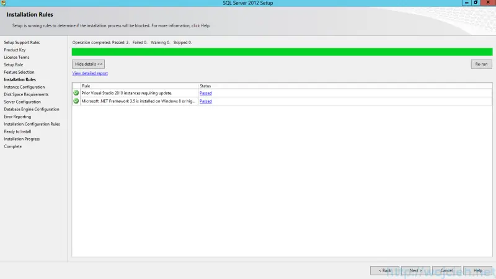Open Passed status link for Visual Studio 2010 rule
The height and width of the screenshot is (279, 496).
click(206, 94)
